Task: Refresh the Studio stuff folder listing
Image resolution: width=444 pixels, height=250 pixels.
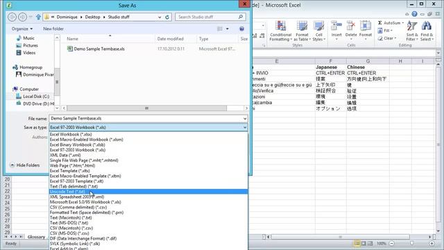Action: 167,17
